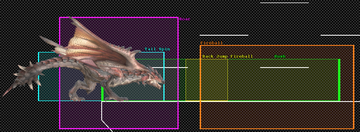Select the thick green right edge of Rush box
This screenshot has width=360, height=132.
coord(339,80)
